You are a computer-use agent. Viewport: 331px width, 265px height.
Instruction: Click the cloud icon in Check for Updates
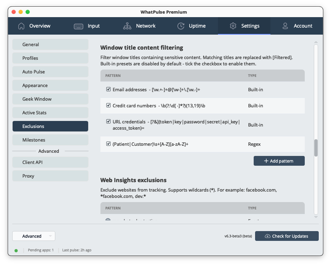click(267, 236)
